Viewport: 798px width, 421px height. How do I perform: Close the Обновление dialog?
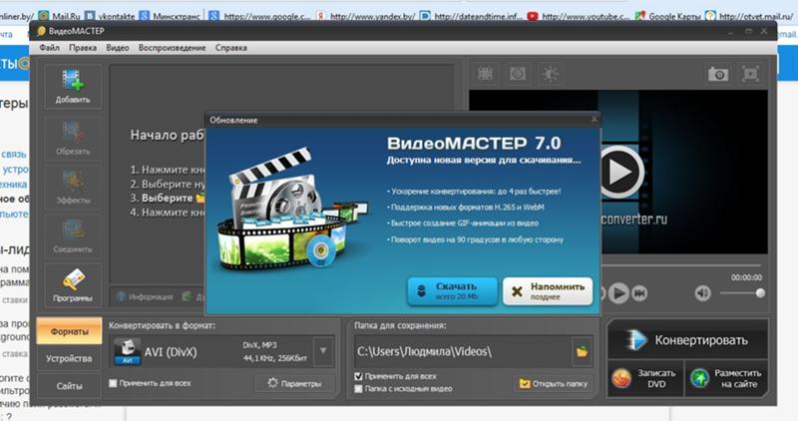click(x=594, y=120)
